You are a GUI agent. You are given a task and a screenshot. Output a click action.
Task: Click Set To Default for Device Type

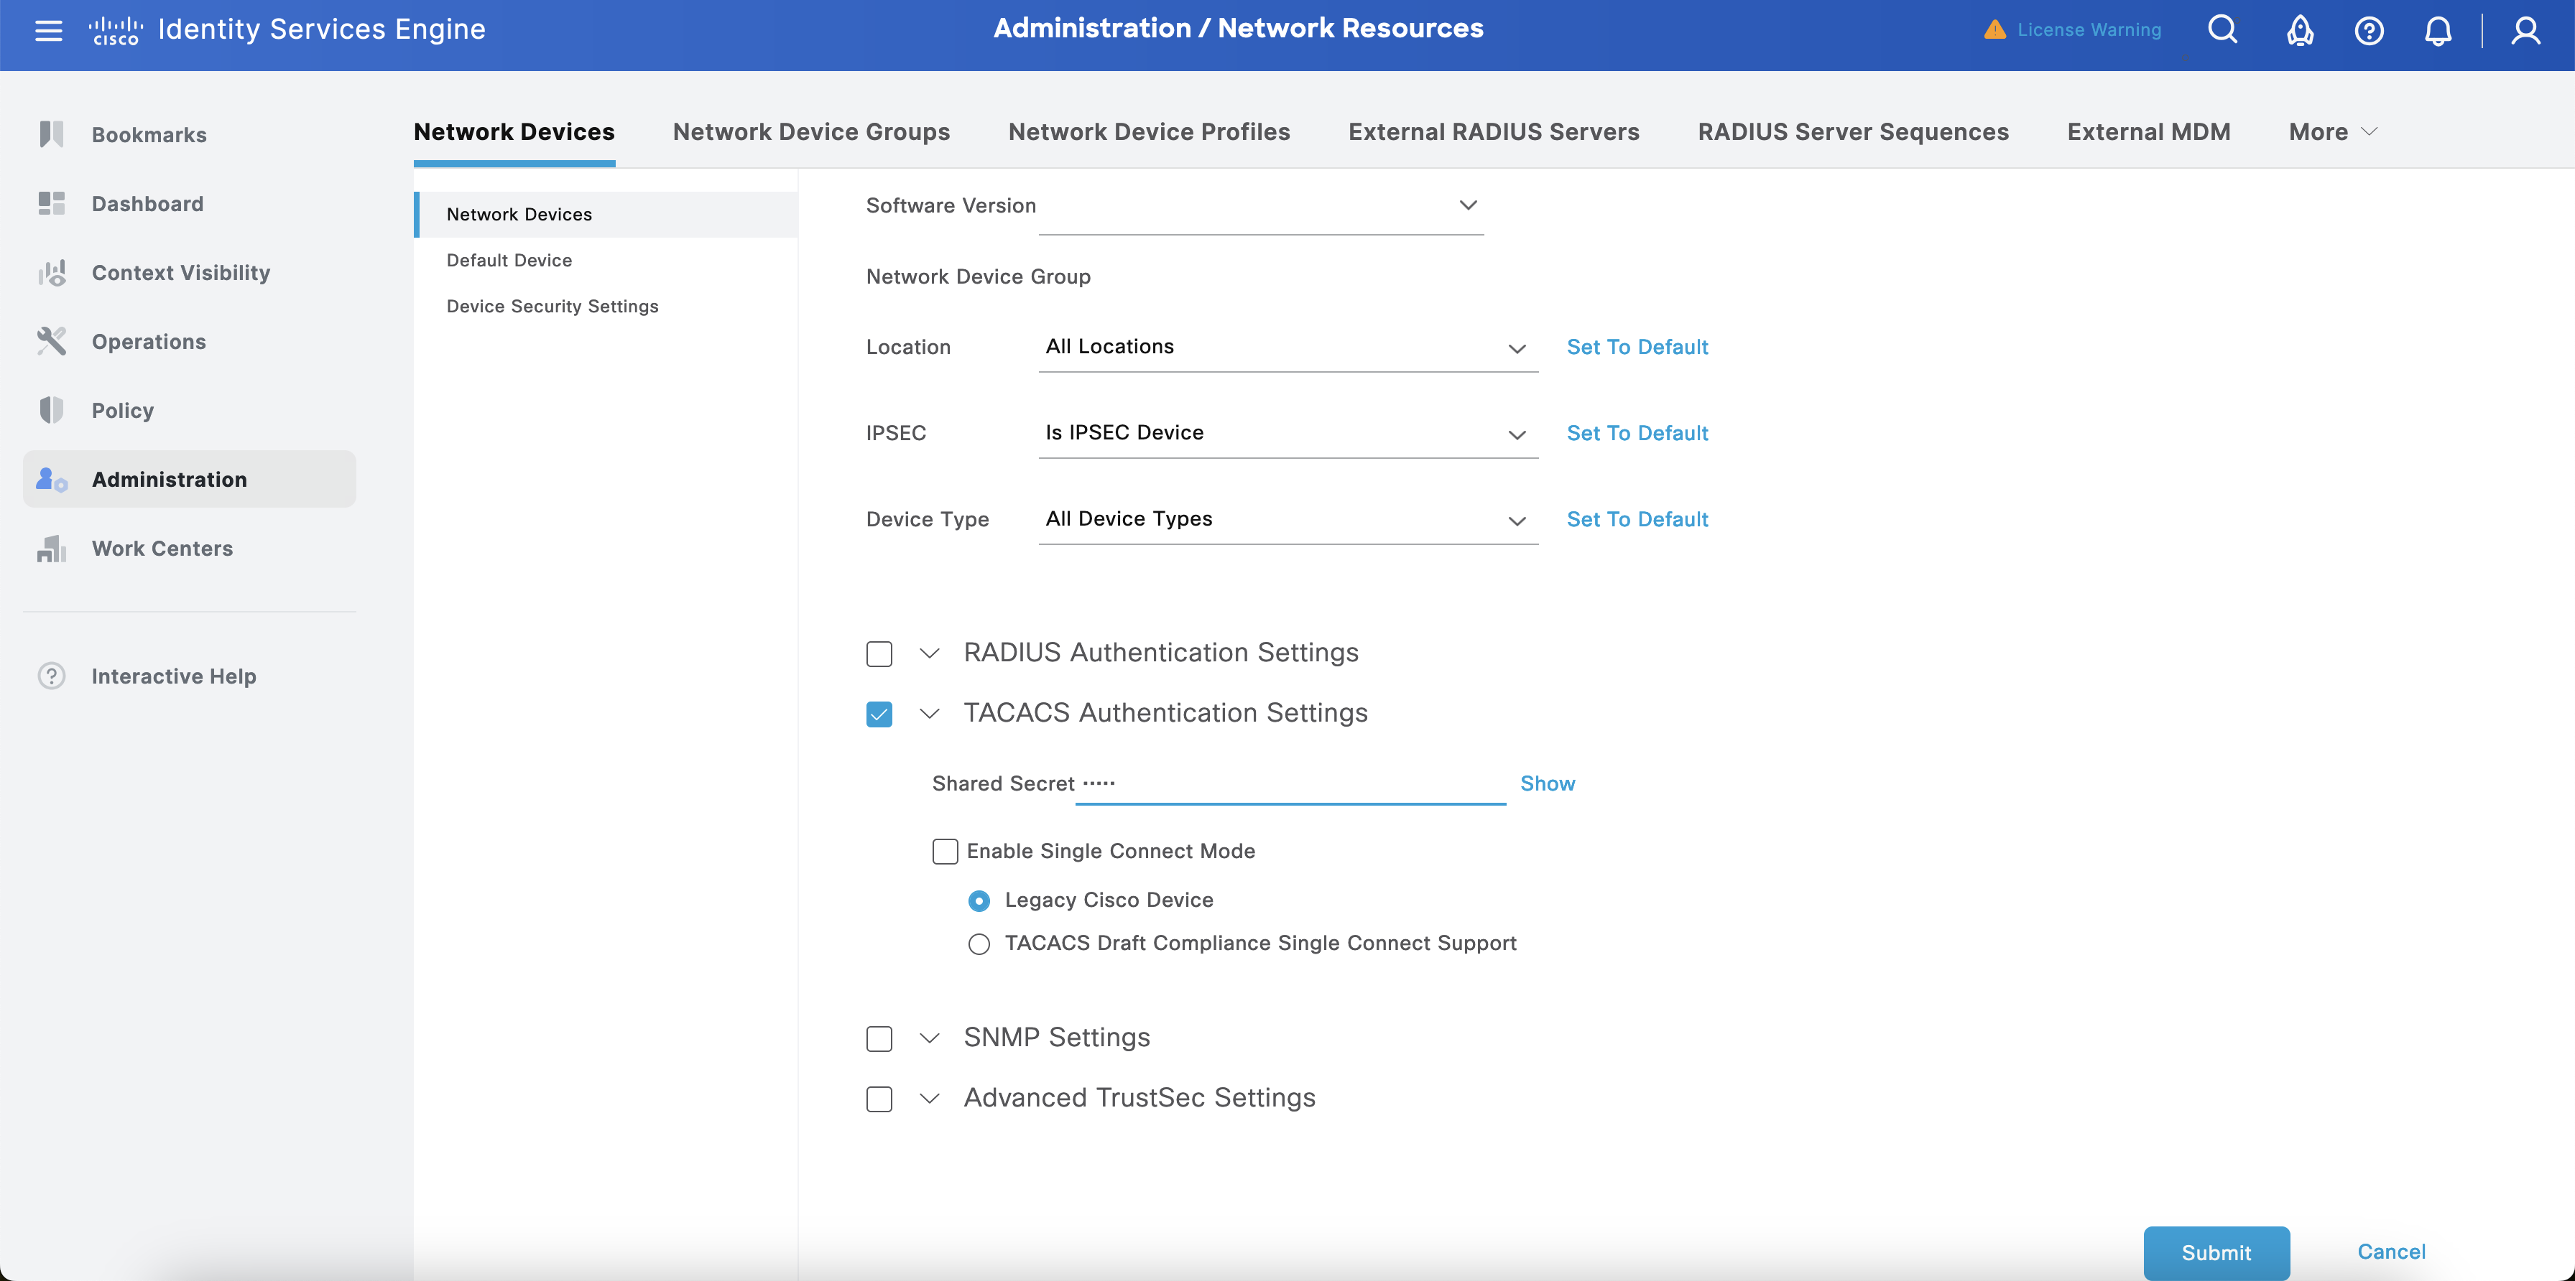tap(1637, 518)
